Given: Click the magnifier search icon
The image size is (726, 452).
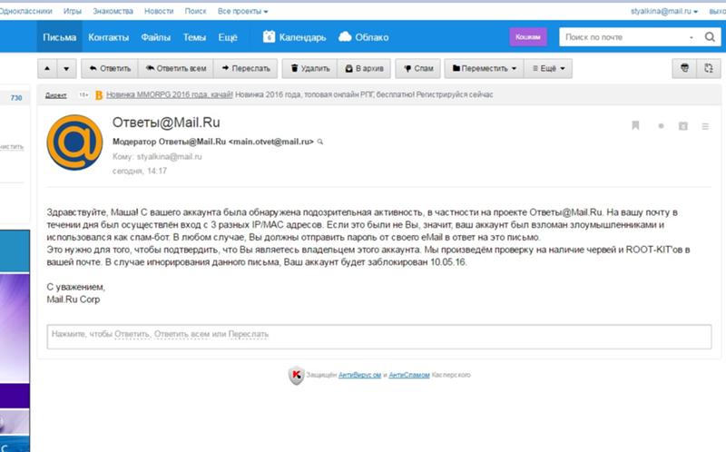Looking at the screenshot, I should 710,37.
